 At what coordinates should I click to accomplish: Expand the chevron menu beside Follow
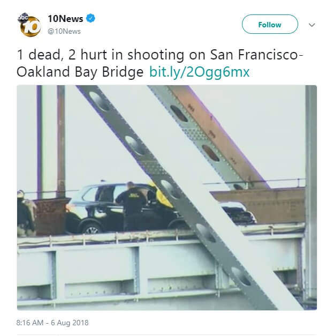tap(312, 25)
